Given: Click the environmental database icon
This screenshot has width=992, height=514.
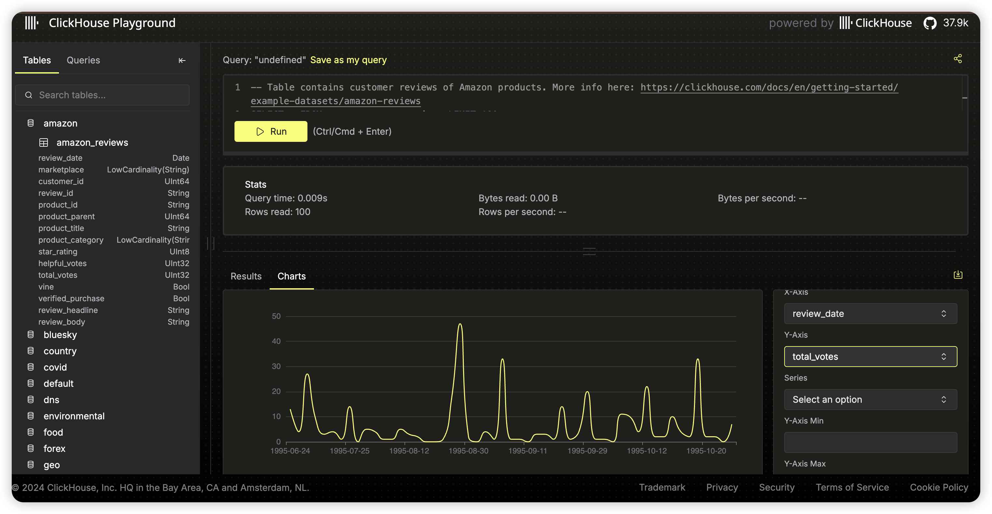Looking at the screenshot, I should click(31, 416).
